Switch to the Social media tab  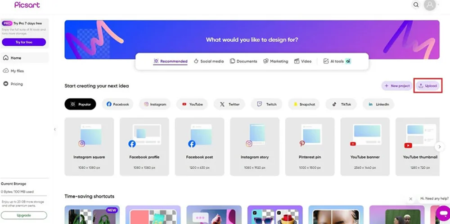(x=208, y=61)
